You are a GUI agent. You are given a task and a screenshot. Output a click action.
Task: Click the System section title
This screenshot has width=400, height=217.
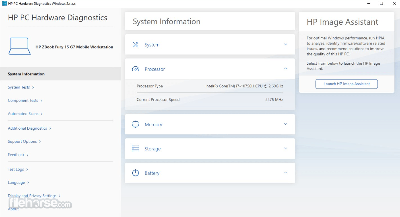(152, 45)
